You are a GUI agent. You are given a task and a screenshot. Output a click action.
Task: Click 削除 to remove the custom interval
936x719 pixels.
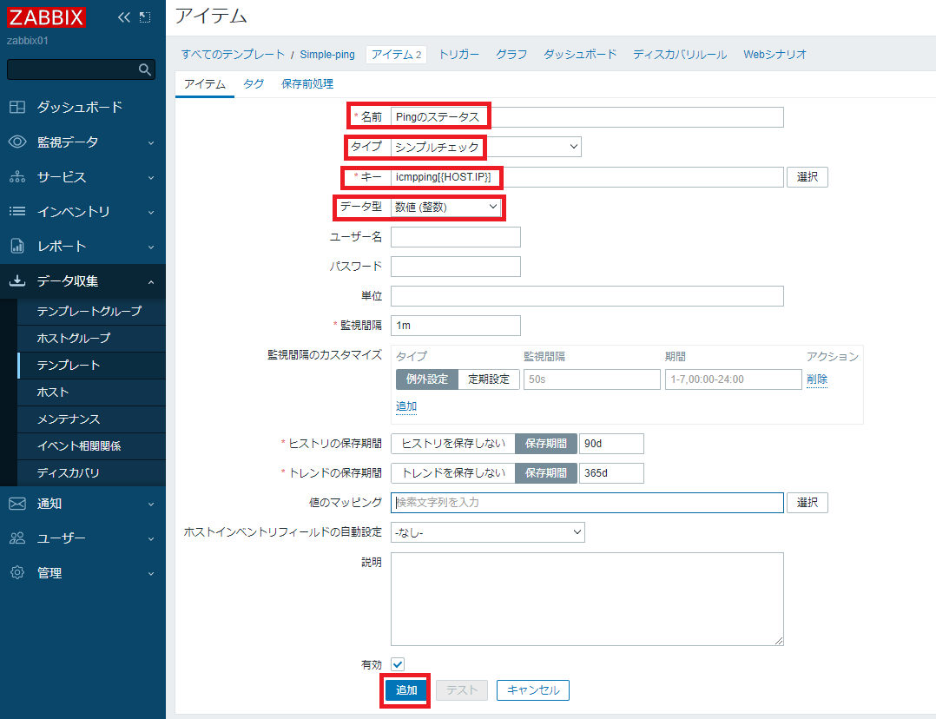(816, 379)
